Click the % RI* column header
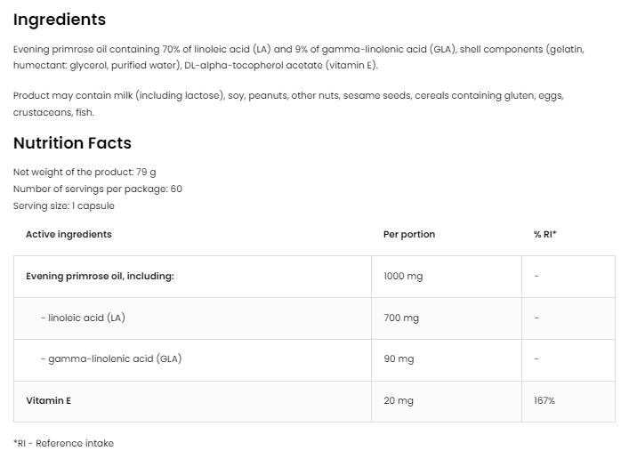Image resolution: width=629 pixels, height=459 pixels. click(x=544, y=234)
